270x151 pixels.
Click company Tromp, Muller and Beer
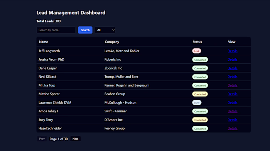point(121,77)
